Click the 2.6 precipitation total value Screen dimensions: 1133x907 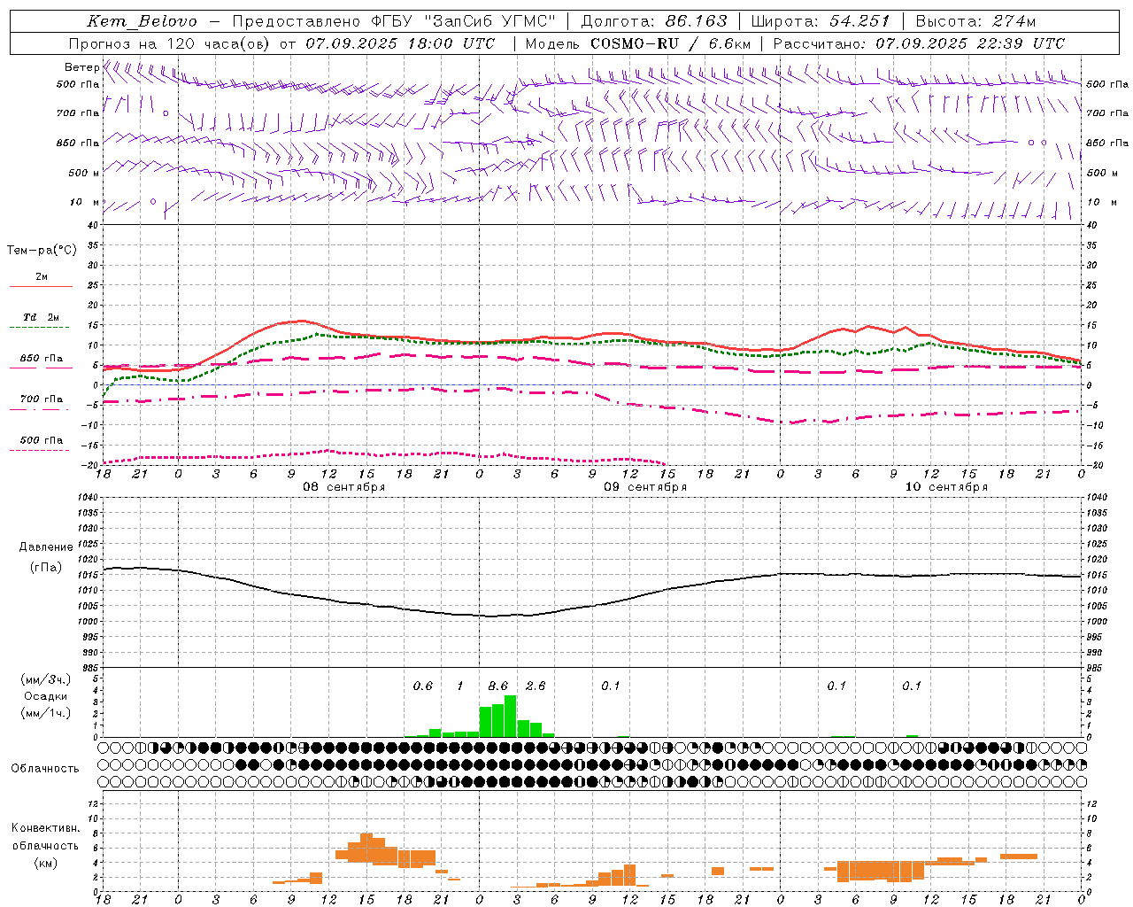536,686
